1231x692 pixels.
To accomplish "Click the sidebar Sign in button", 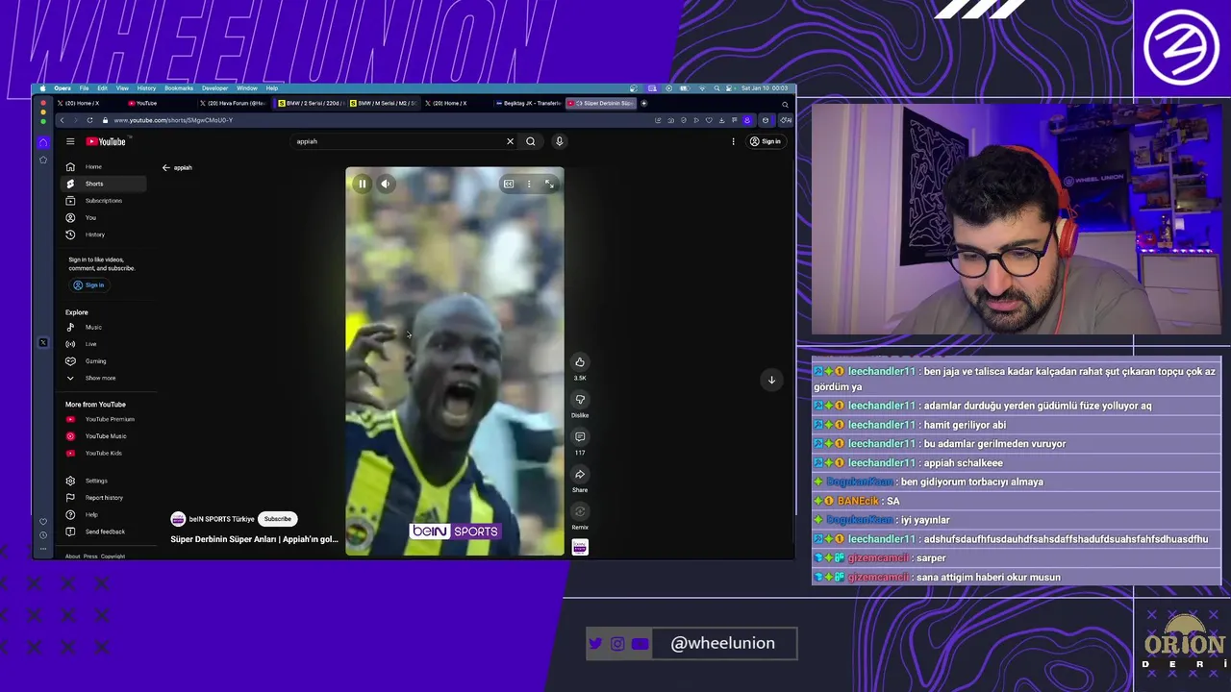I will pyautogui.click(x=88, y=284).
